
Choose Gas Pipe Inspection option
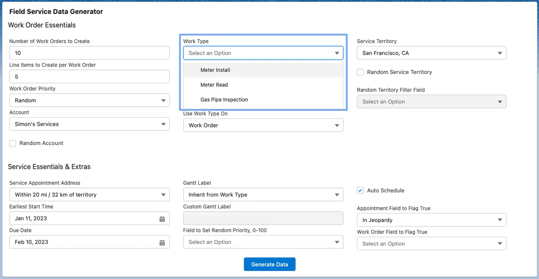(263, 100)
